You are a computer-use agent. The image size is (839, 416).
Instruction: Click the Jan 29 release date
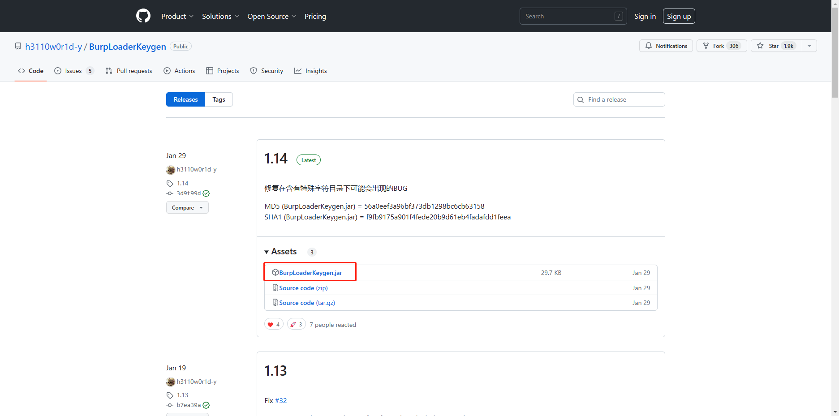176,155
